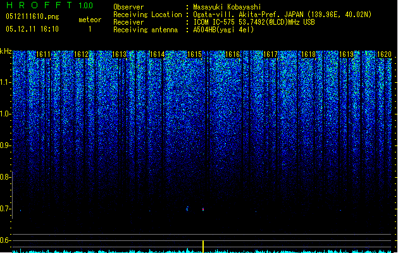Image resolution: width=398 pixels, height=253 pixels.
Task: Click time marker 1615
Action: (x=194, y=54)
